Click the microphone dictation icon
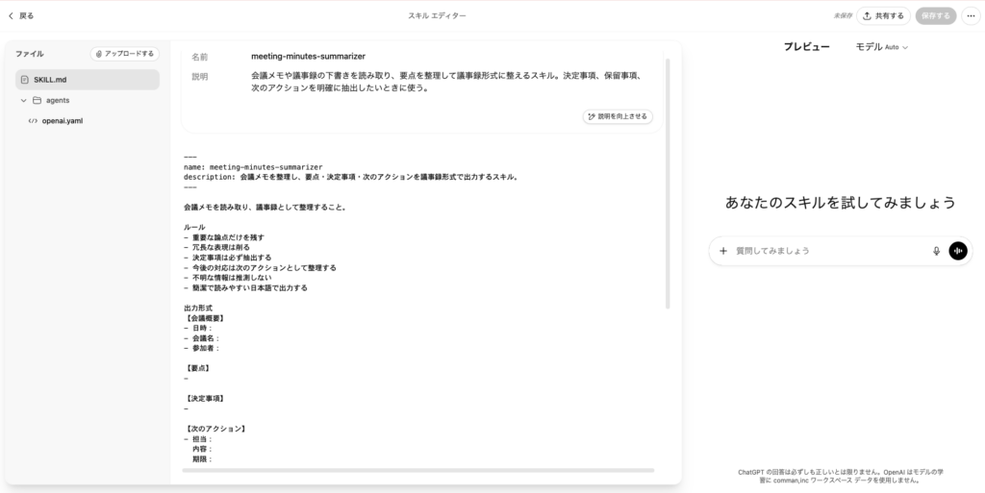The height and width of the screenshot is (493, 985). coord(936,251)
